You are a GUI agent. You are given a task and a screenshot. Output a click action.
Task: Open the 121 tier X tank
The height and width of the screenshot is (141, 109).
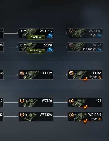(x=85, y=103)
